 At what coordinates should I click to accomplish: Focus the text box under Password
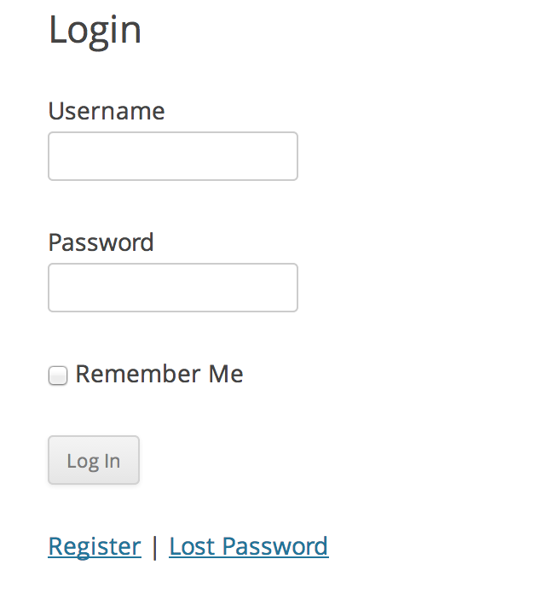173,288
